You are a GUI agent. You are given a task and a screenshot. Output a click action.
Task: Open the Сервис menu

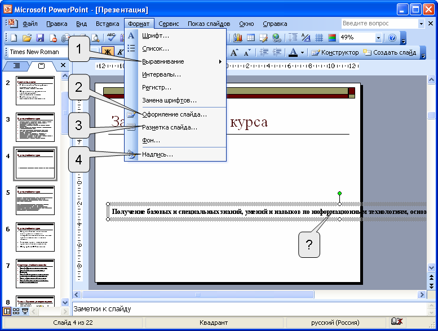point(169,24)
